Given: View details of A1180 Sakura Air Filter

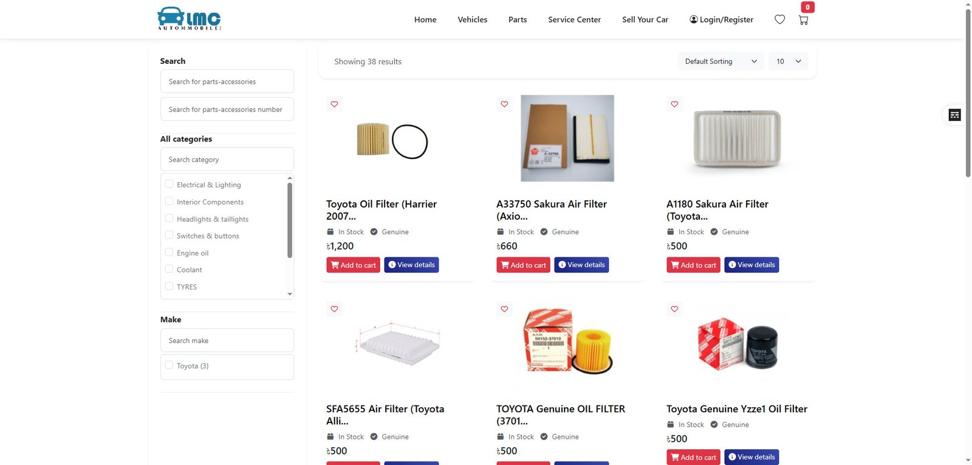Looking at the screenshot, I should pyautogui.click(x=751, y=265).
